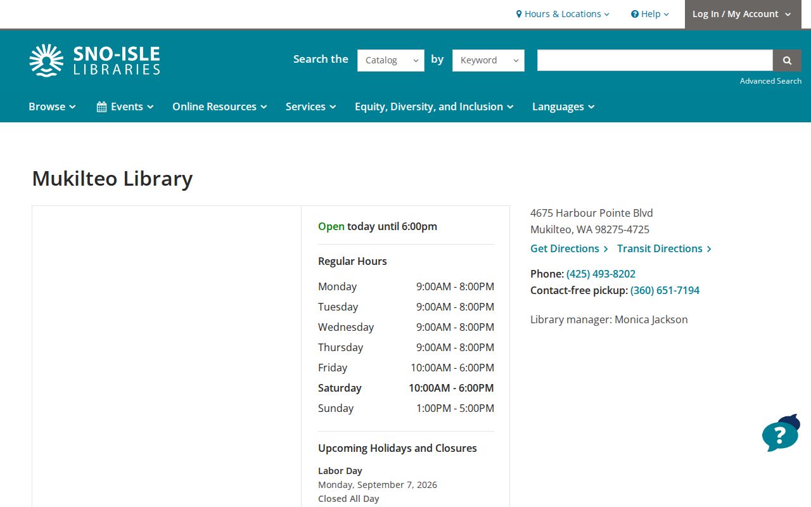Viewport: 811px width, 507px height.
Task: Click the magnifying glass search button
Action: (x=787, y=60)
